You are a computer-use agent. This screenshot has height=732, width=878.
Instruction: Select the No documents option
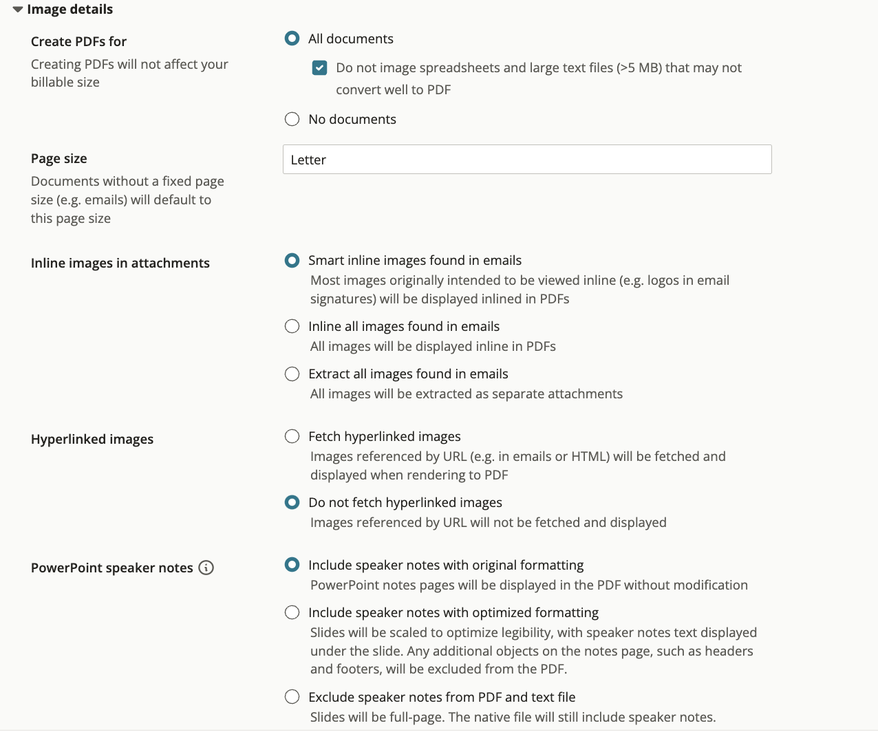click(292, 119)
